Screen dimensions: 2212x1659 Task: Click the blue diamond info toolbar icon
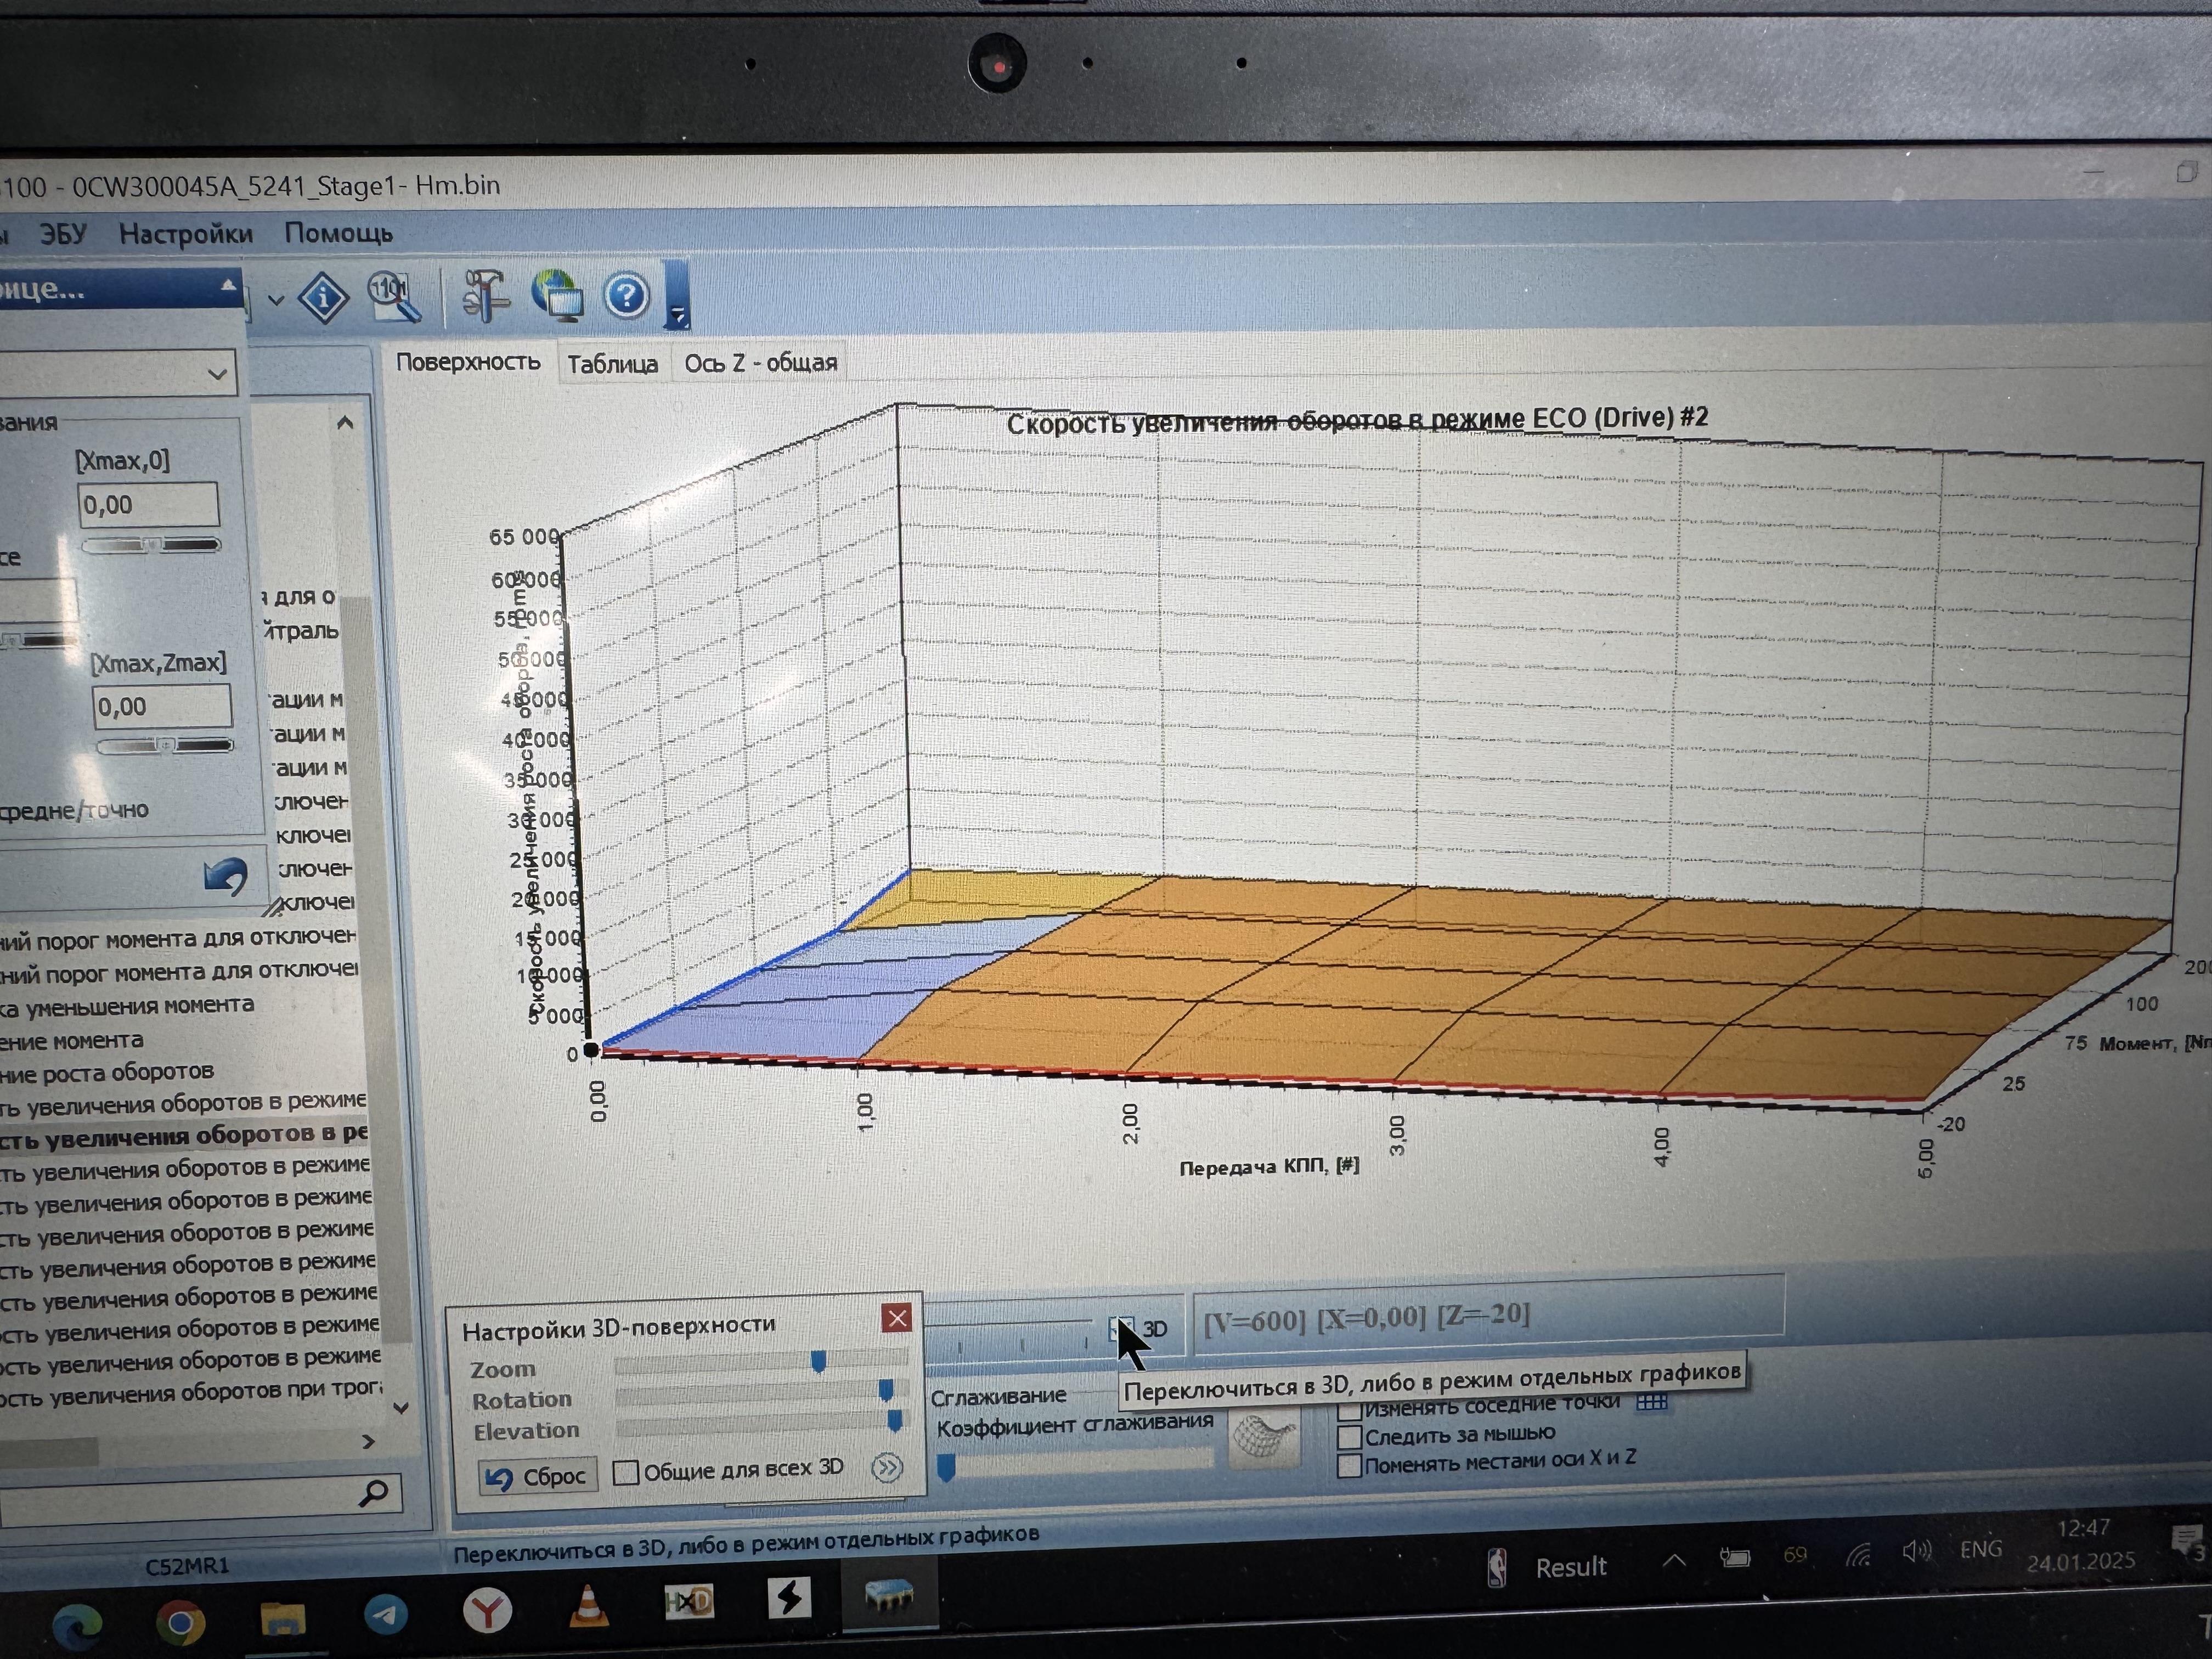pyautogui.click(x=323, y=297)
